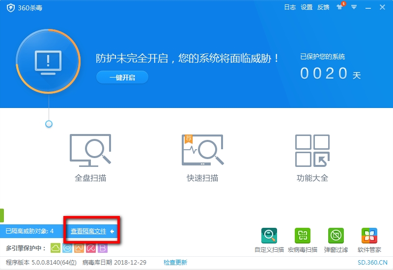Open the 日志 log menu
The height and width of the screenshot is (270, 393).
pyautogui.click(x=290, y=7)
